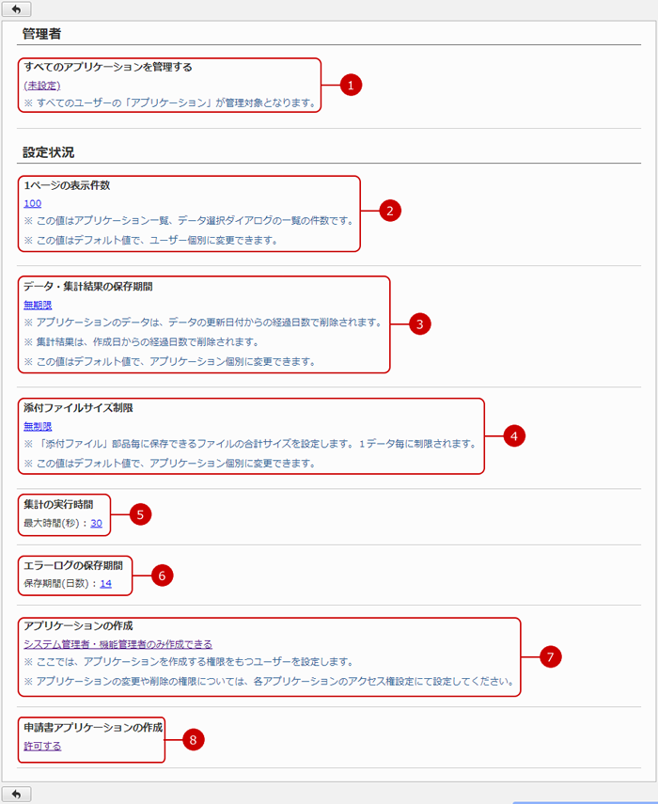
Task: Click red marker number 8
Action: (195, 739)
